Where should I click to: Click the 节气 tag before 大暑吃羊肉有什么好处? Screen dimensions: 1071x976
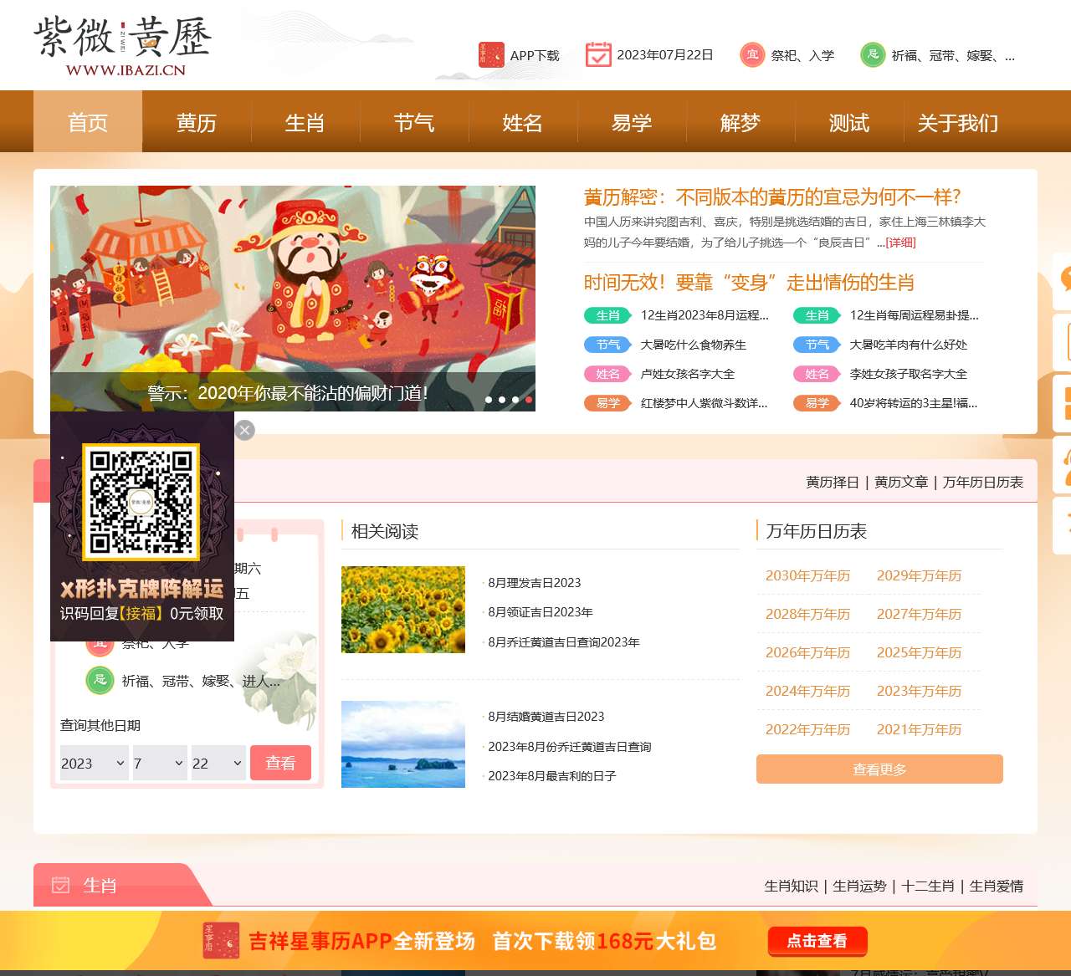[817, 345]
